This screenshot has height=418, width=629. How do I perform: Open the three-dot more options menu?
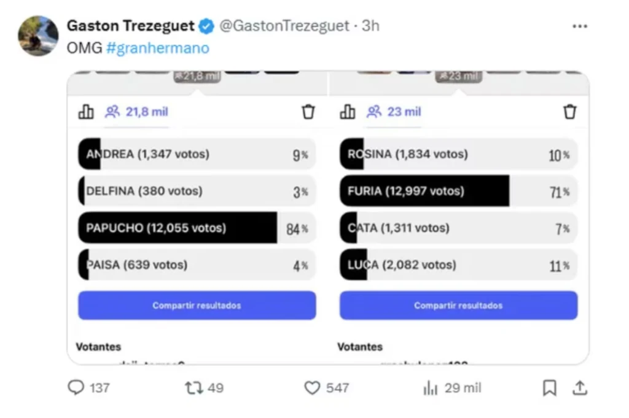pos(579,26)
